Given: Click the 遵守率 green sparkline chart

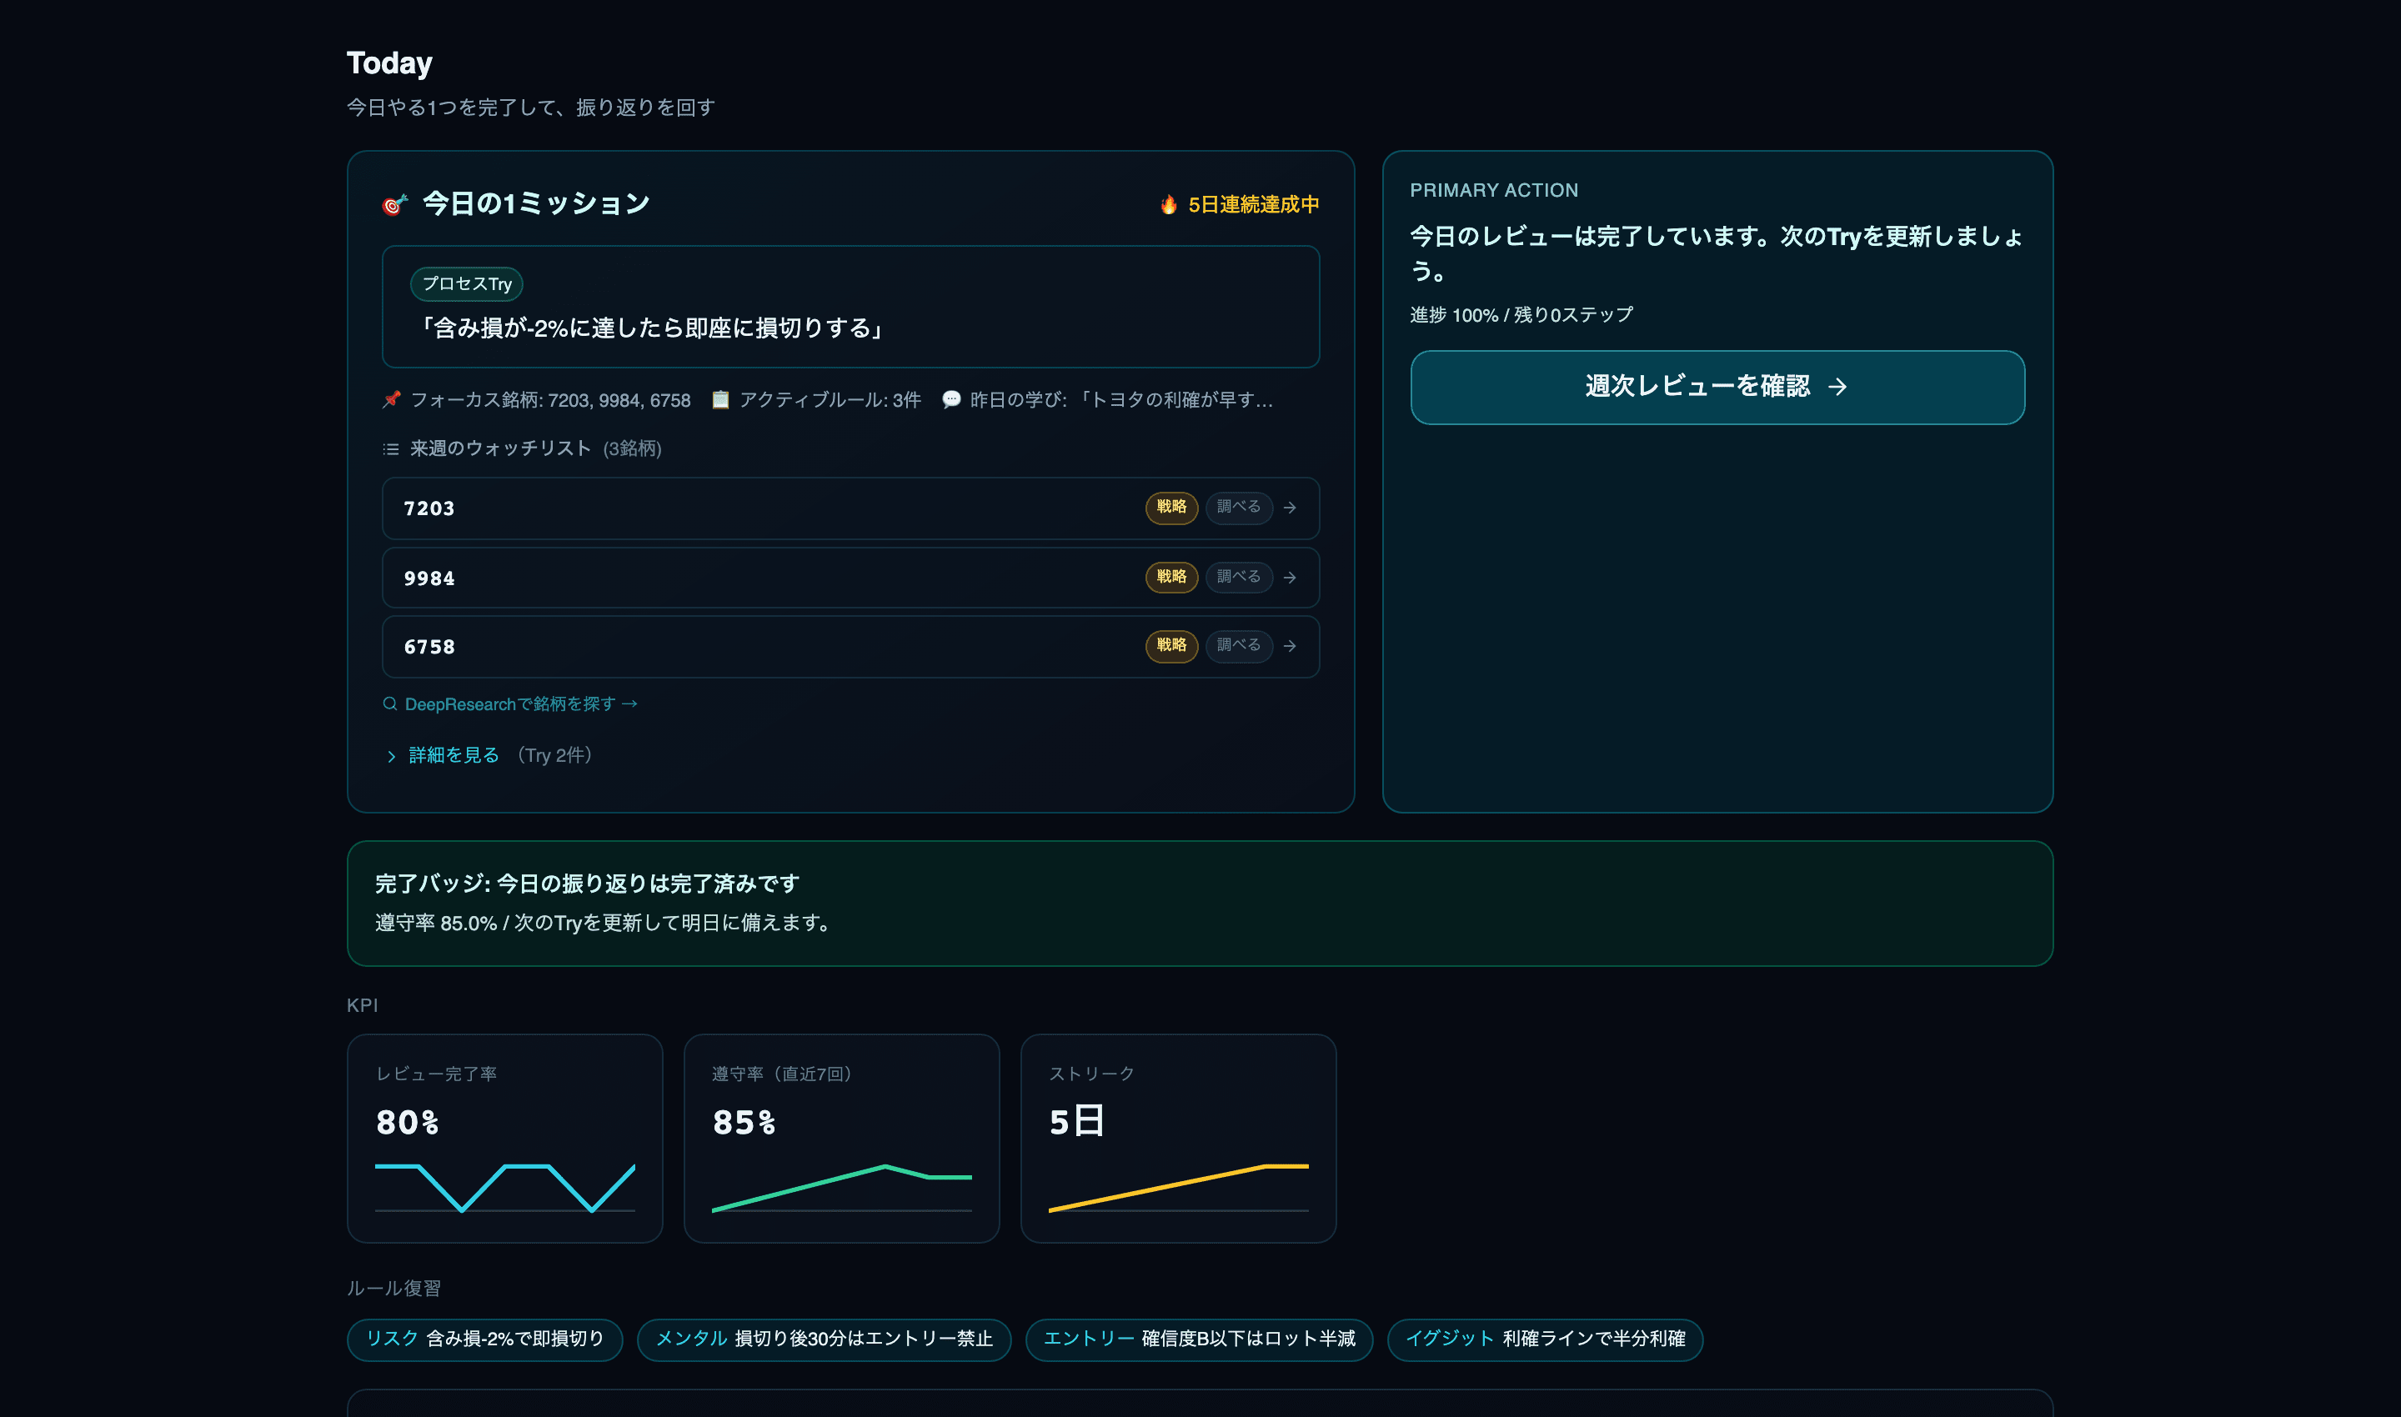Looking at the screenshot, I should [x=841, y=1188].
